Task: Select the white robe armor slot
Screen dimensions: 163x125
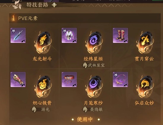Action: point(69,35)
